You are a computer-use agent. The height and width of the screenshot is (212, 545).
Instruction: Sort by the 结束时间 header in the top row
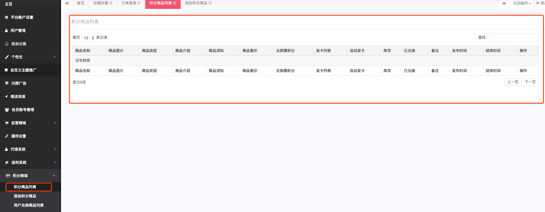[x=500, y=51]
